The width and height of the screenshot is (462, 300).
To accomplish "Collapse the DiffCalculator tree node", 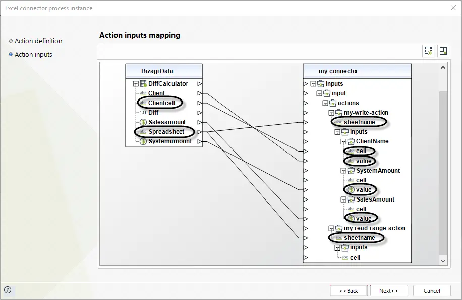I will tap(136, 84).
